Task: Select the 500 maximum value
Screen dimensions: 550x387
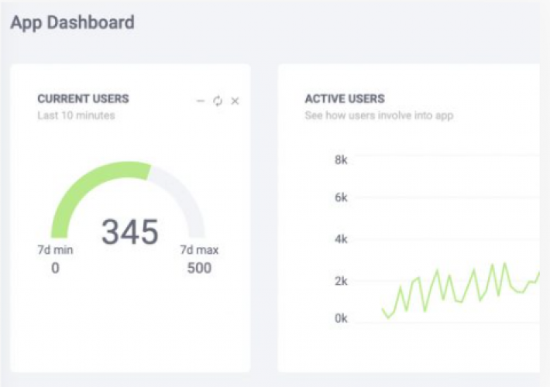Action: pos(199,269)
